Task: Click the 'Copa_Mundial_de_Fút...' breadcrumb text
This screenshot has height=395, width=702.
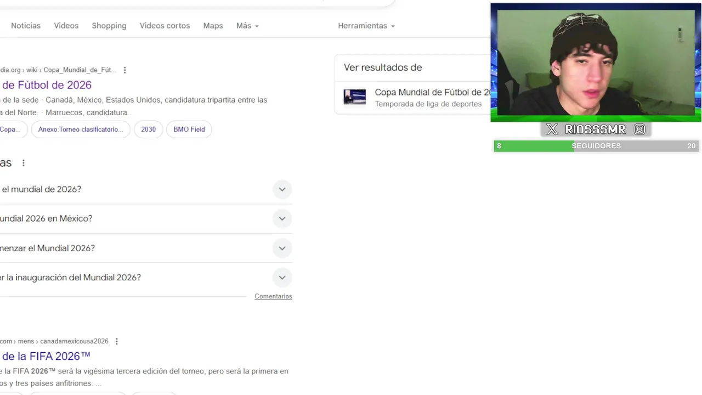Action: point(80,70)
